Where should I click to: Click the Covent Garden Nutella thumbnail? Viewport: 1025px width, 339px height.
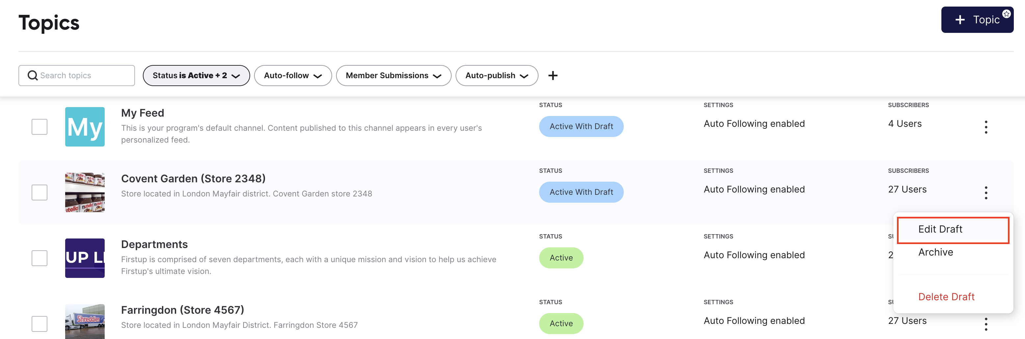(x=85, y=192)
